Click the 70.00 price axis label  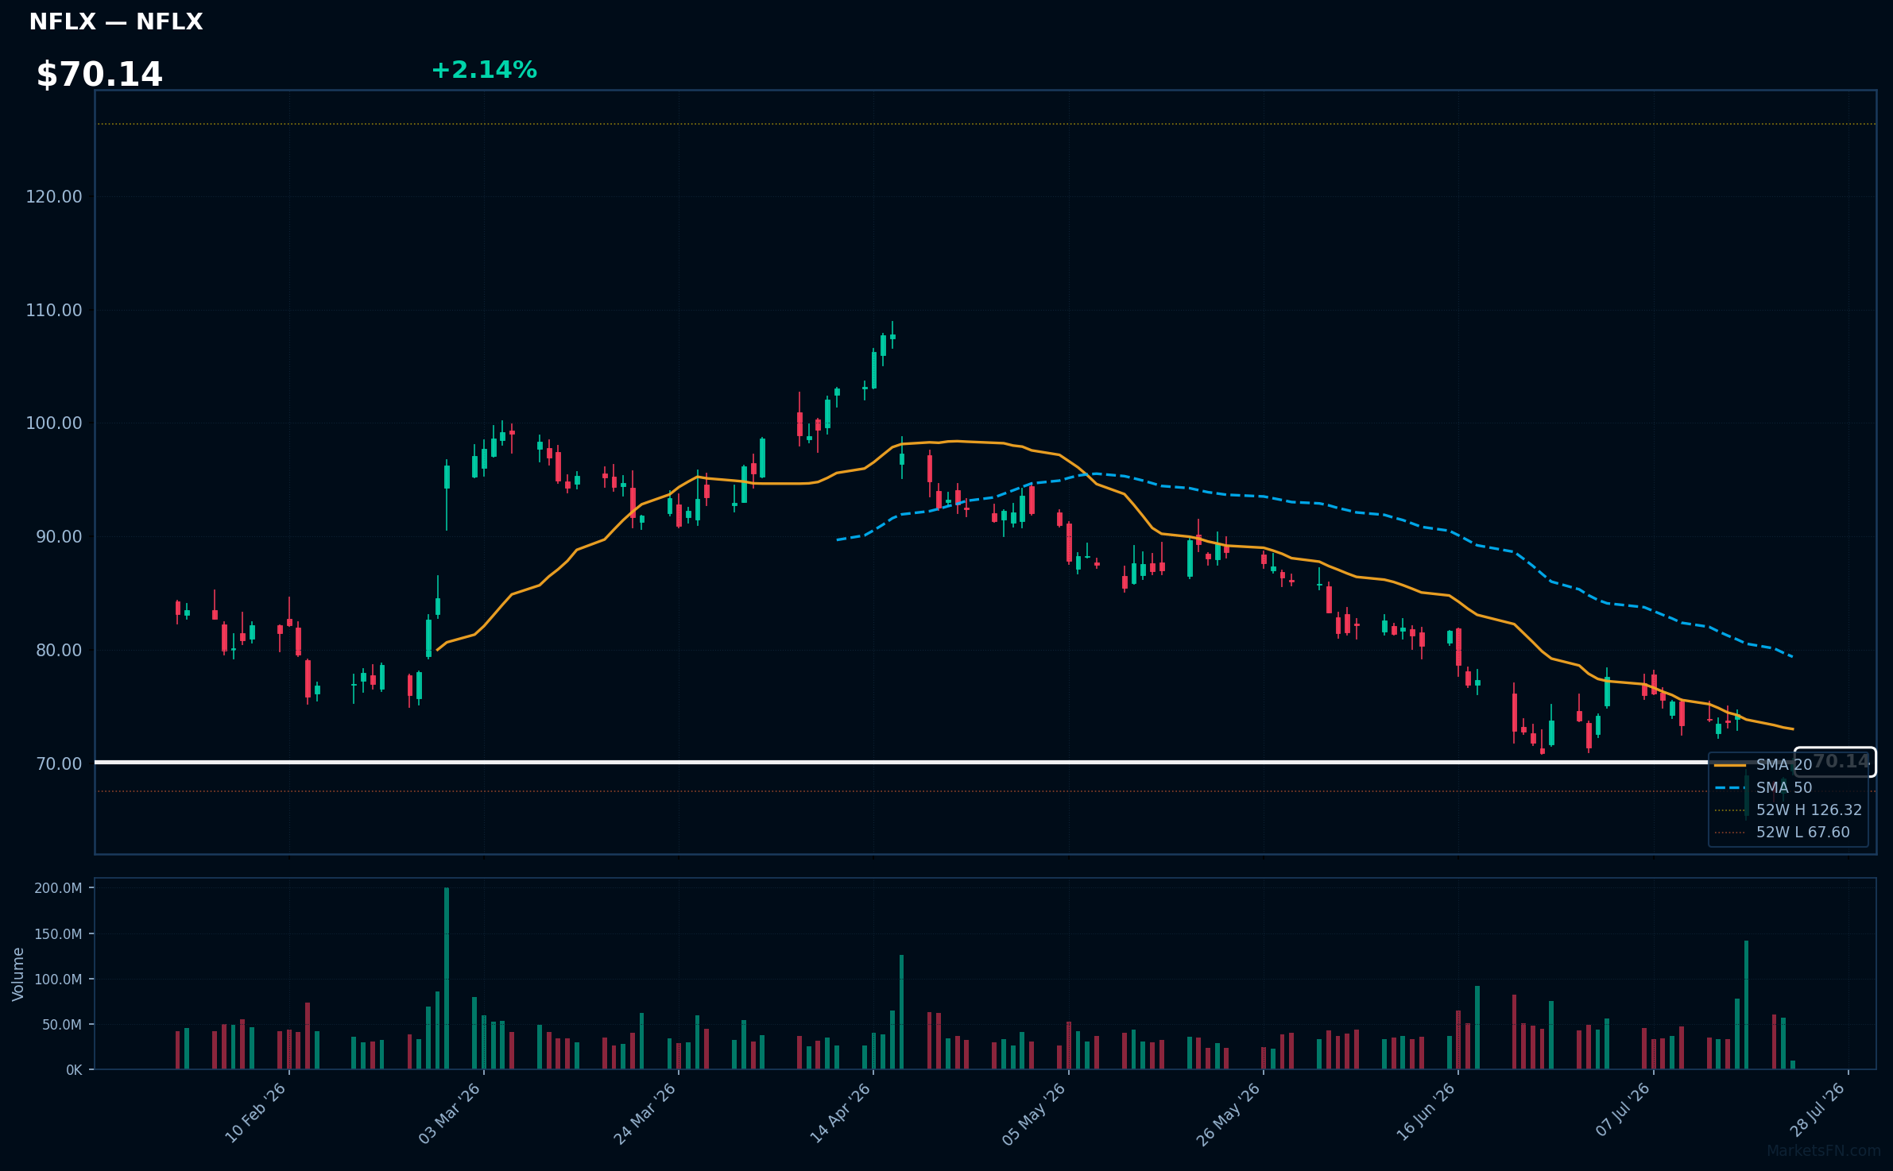(59, 763)
